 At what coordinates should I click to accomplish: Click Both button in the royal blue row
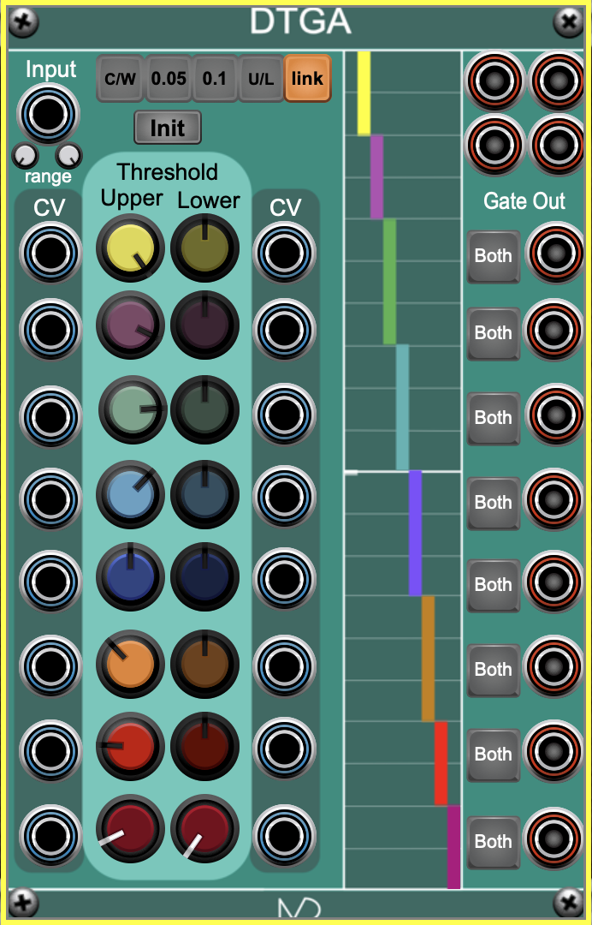click(494, 585)
